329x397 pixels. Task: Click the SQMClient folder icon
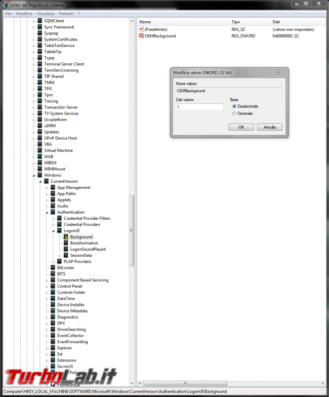point(39,21)
